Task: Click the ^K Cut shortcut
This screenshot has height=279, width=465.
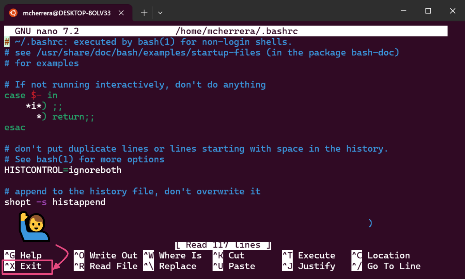Action: pyautogui.click(x=229, y=255)
